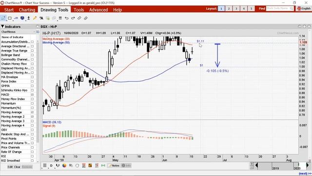Expand the ChartNexus indicator group dropdown
Image resolution: width=312 pixels, height=176 pixels.
pyautogui.click(x=34, y=32)
